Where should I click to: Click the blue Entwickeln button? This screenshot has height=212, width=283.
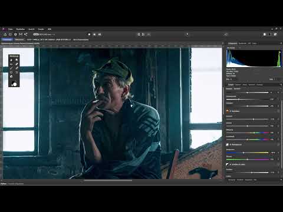7,39
